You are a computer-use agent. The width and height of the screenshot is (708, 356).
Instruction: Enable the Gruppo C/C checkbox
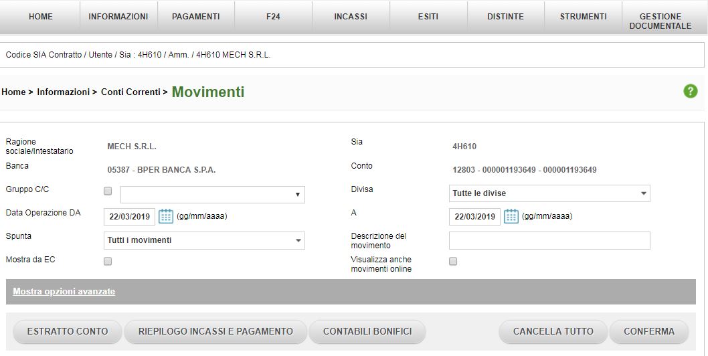[x=108, y=191]
